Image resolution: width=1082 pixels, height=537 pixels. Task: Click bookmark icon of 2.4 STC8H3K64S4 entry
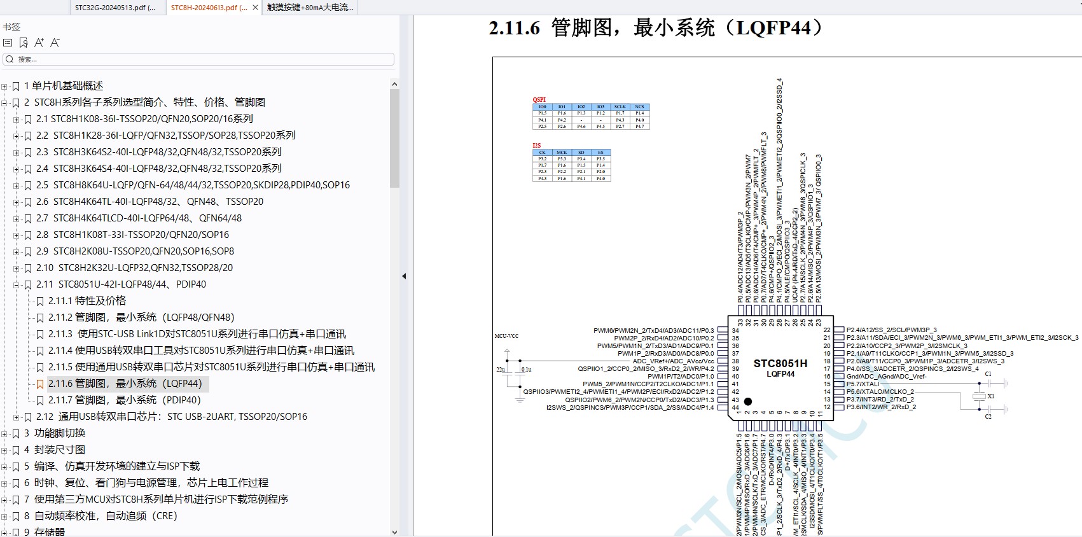[28, 169]
